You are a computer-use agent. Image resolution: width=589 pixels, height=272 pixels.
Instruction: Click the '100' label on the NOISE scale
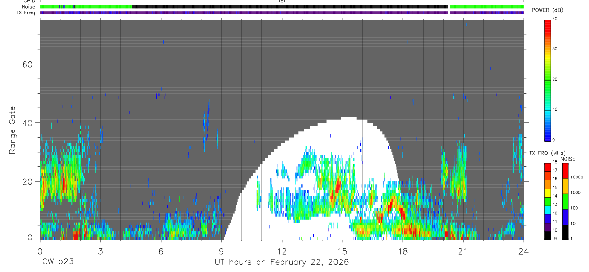[575, 208]
